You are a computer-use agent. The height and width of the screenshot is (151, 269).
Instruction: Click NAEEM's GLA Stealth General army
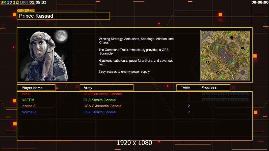(x=100, y=100)
